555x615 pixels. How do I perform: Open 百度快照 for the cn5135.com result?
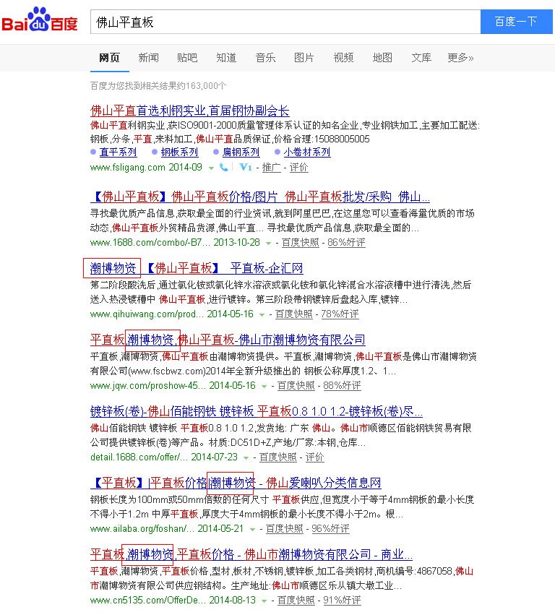[x=296, y=600]
